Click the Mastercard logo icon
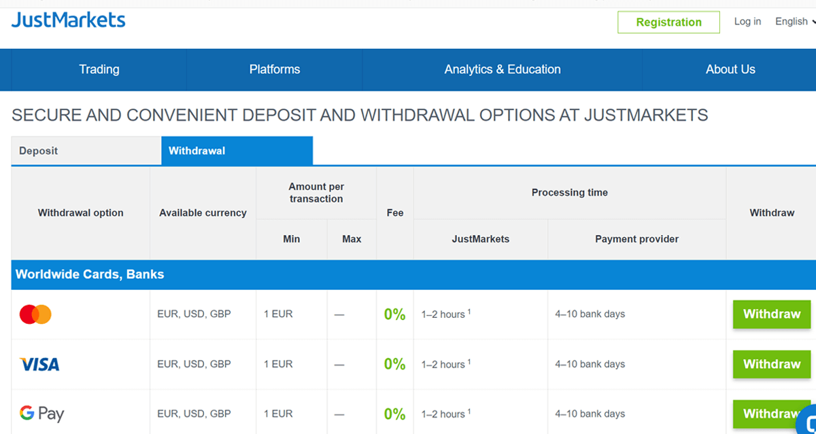 pyautogui.click(x=35, y=314)
